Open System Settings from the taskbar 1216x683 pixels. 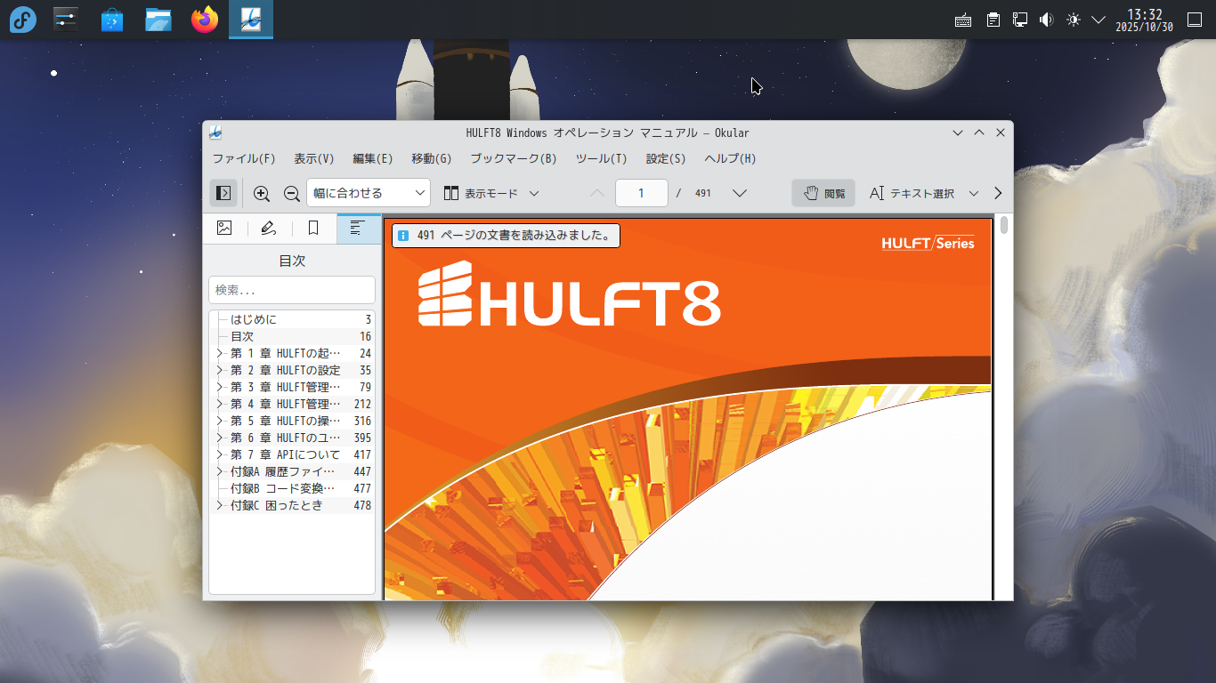66,20
